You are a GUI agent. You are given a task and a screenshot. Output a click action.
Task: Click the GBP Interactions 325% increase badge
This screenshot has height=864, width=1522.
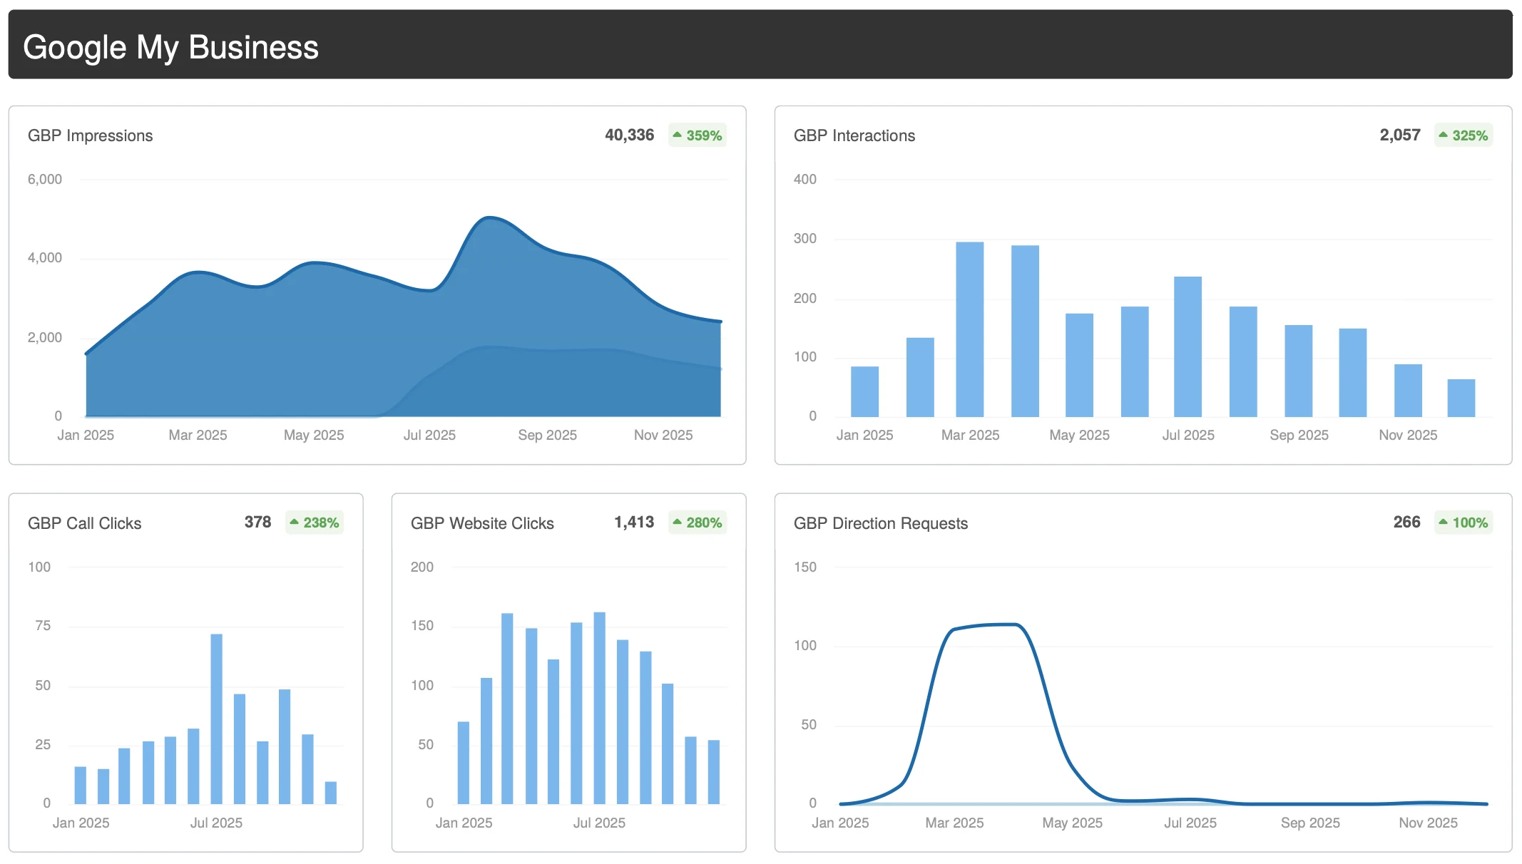(x=1463, y=135)
